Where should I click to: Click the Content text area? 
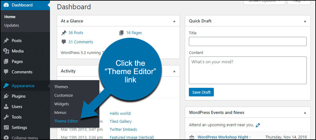coord(248,70)
